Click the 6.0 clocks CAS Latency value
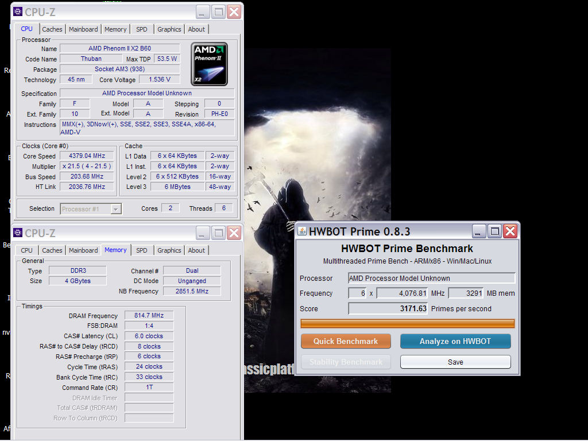 pos(149,336)
